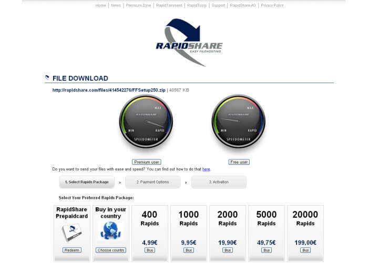Click the 19,90€ price text
This screenshot has height=263, width=368.
(228, 242)
